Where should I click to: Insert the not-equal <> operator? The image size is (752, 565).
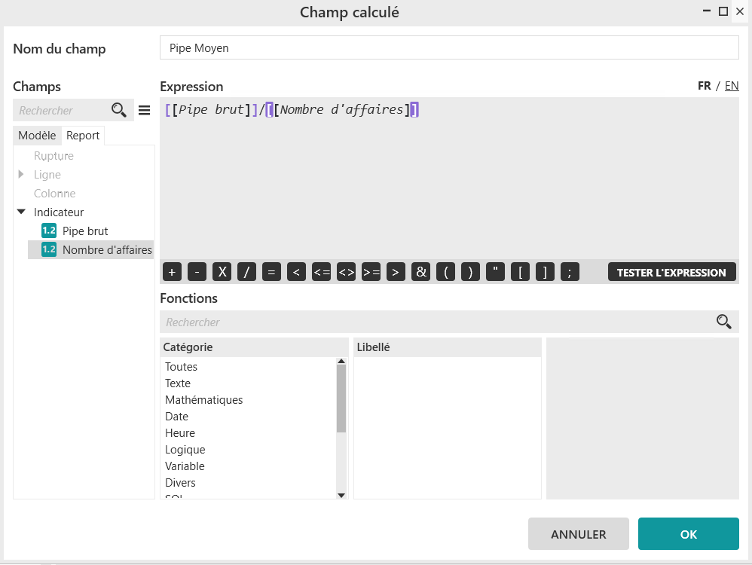click(x=347, y=273)
